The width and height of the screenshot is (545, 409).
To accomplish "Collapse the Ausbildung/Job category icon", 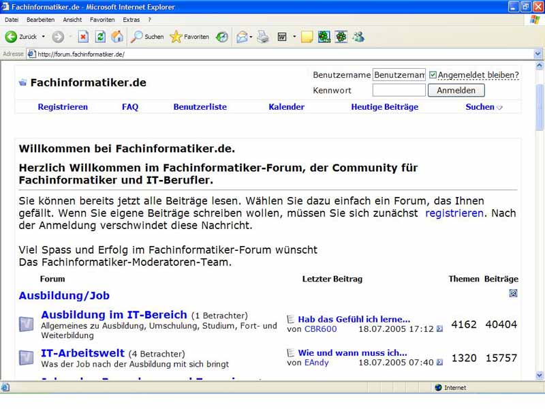I will pos(513,293).
